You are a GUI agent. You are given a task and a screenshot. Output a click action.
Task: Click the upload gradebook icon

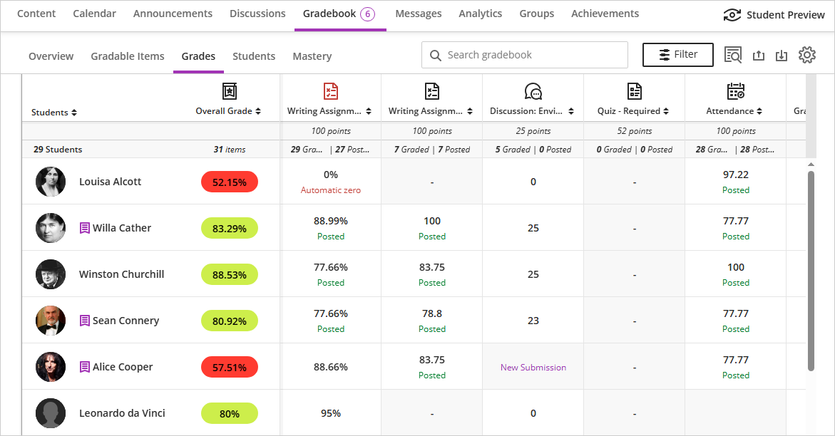point(759,56)
